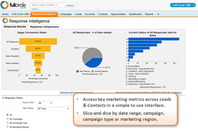Click the All Responses 100.0% funnel bar
Screen dimensions: 198x131
(x=38, y=41)
